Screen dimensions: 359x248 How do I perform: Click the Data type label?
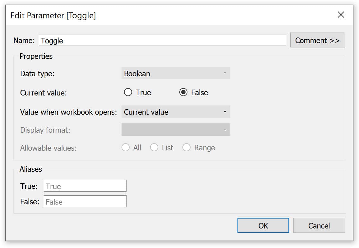(x=37, y=74)
